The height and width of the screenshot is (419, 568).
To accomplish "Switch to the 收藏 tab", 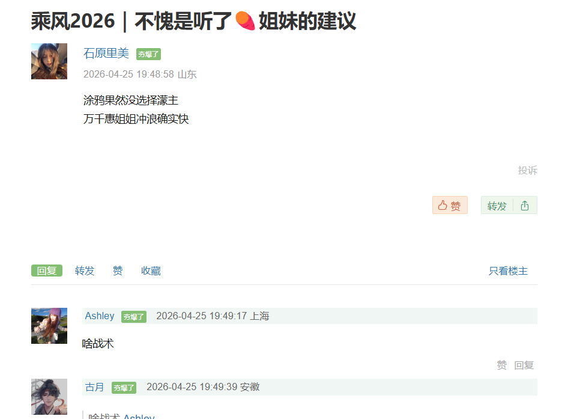I will [151, 271].
